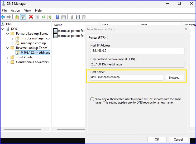Screen dimensions: 196x144
Task: Click the Up One Level folder icon
Action: click(x=17, y=17)
